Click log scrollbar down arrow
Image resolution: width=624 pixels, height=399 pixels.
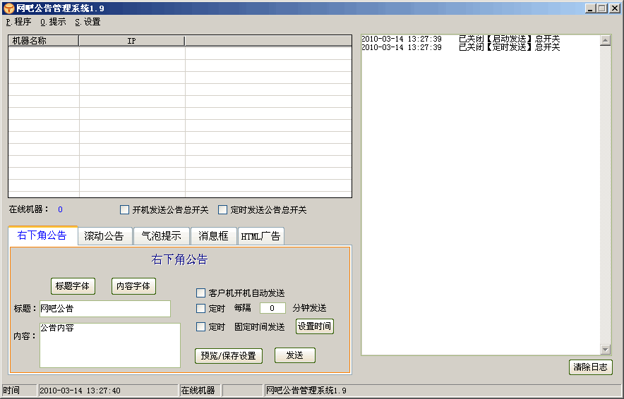point(606,350)
